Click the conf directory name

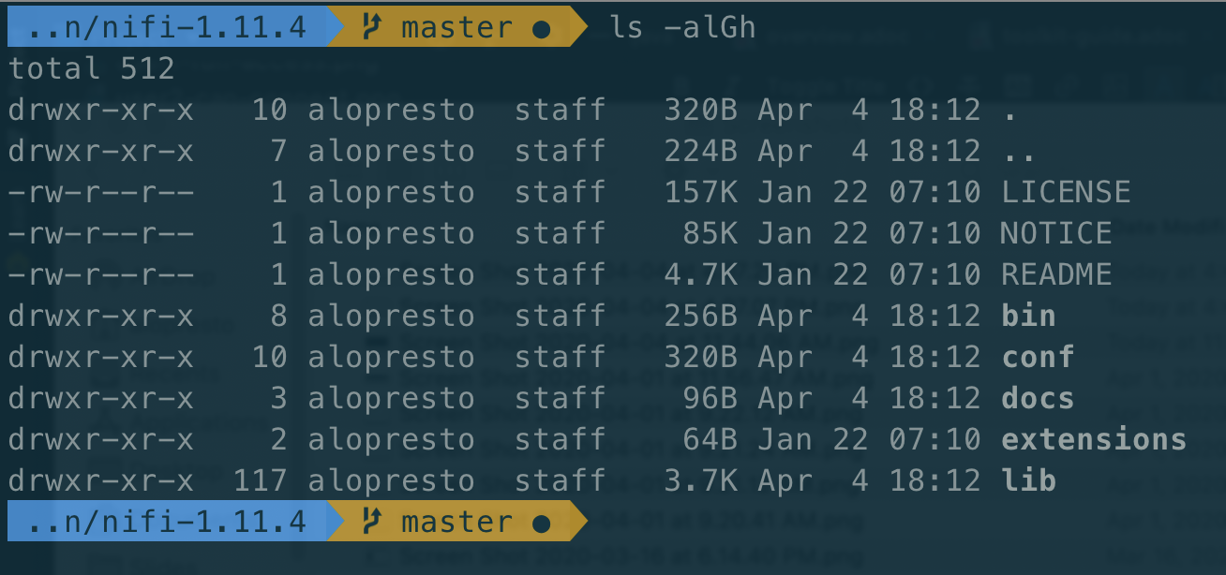1038,357
